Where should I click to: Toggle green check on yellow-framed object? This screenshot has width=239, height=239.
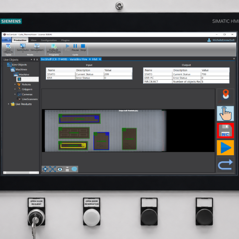60,143
